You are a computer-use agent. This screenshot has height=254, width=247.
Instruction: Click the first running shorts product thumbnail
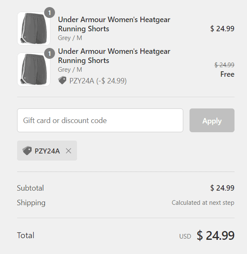click(x=34, y=28)
